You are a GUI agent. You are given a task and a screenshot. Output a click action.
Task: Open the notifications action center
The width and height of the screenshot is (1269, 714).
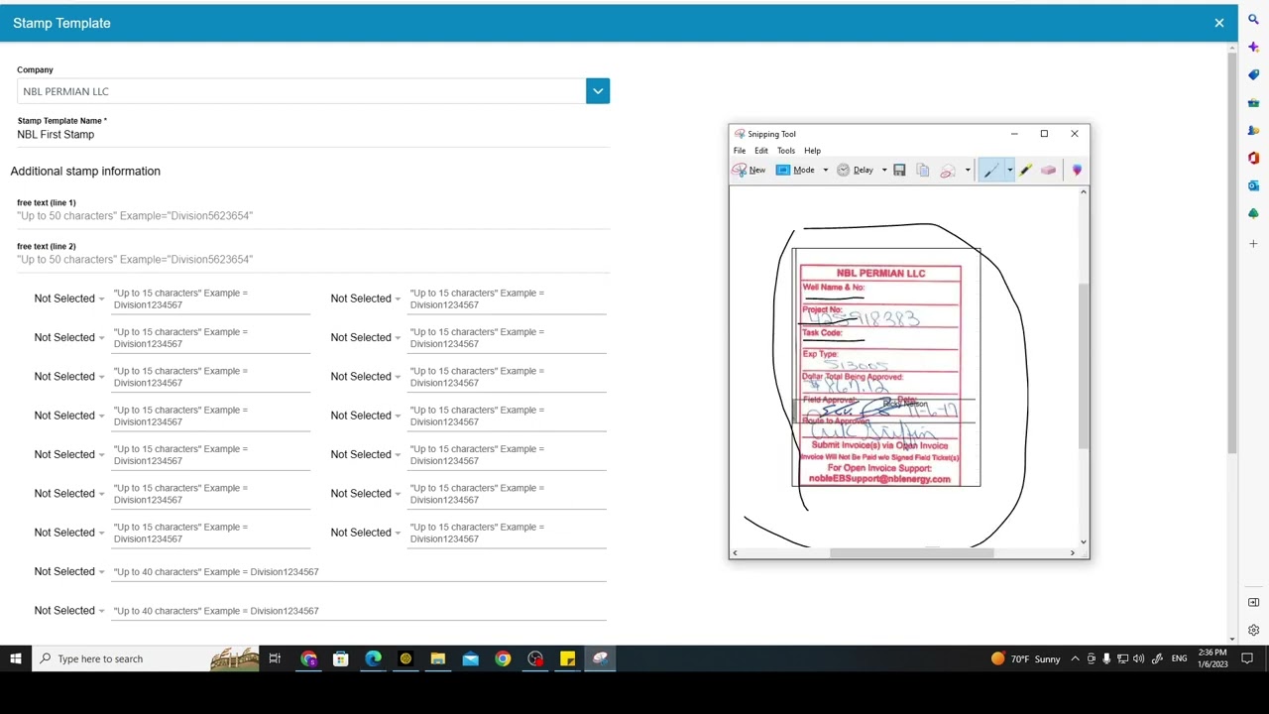[1247, 658]
